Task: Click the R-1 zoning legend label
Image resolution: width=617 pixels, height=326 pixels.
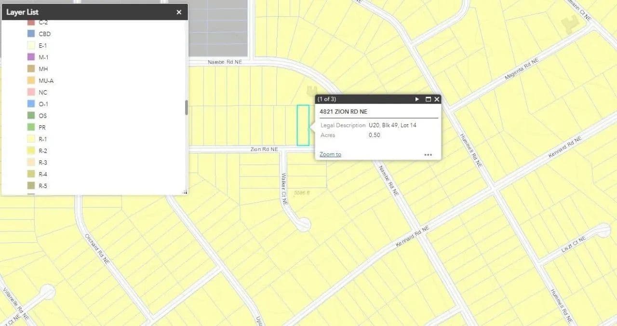Action: click(x=43, y=139)
